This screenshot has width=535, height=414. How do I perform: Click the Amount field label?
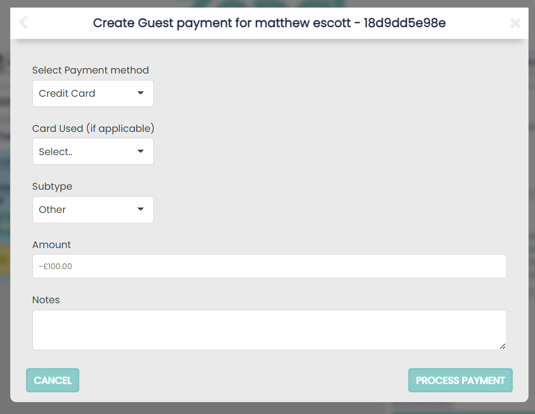(x=51, y=245)
